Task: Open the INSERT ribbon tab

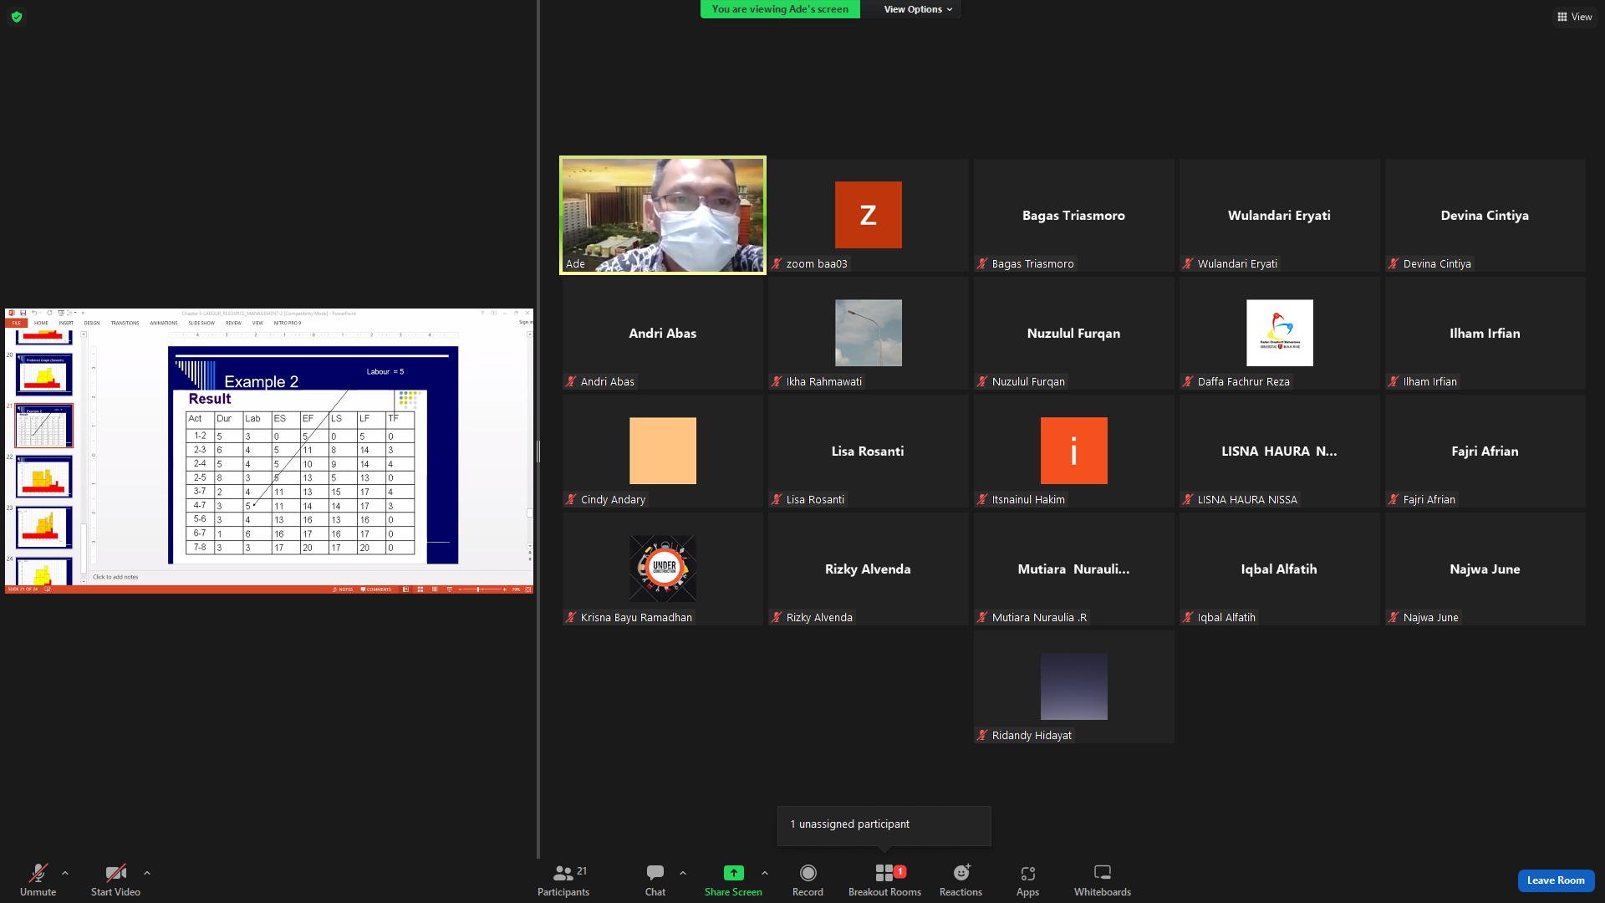Action: [x=66, y=323]
